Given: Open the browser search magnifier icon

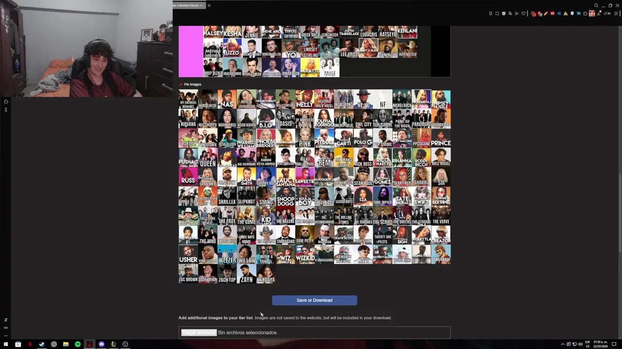Looking at the screenshot, I should [x=596, y=5].
